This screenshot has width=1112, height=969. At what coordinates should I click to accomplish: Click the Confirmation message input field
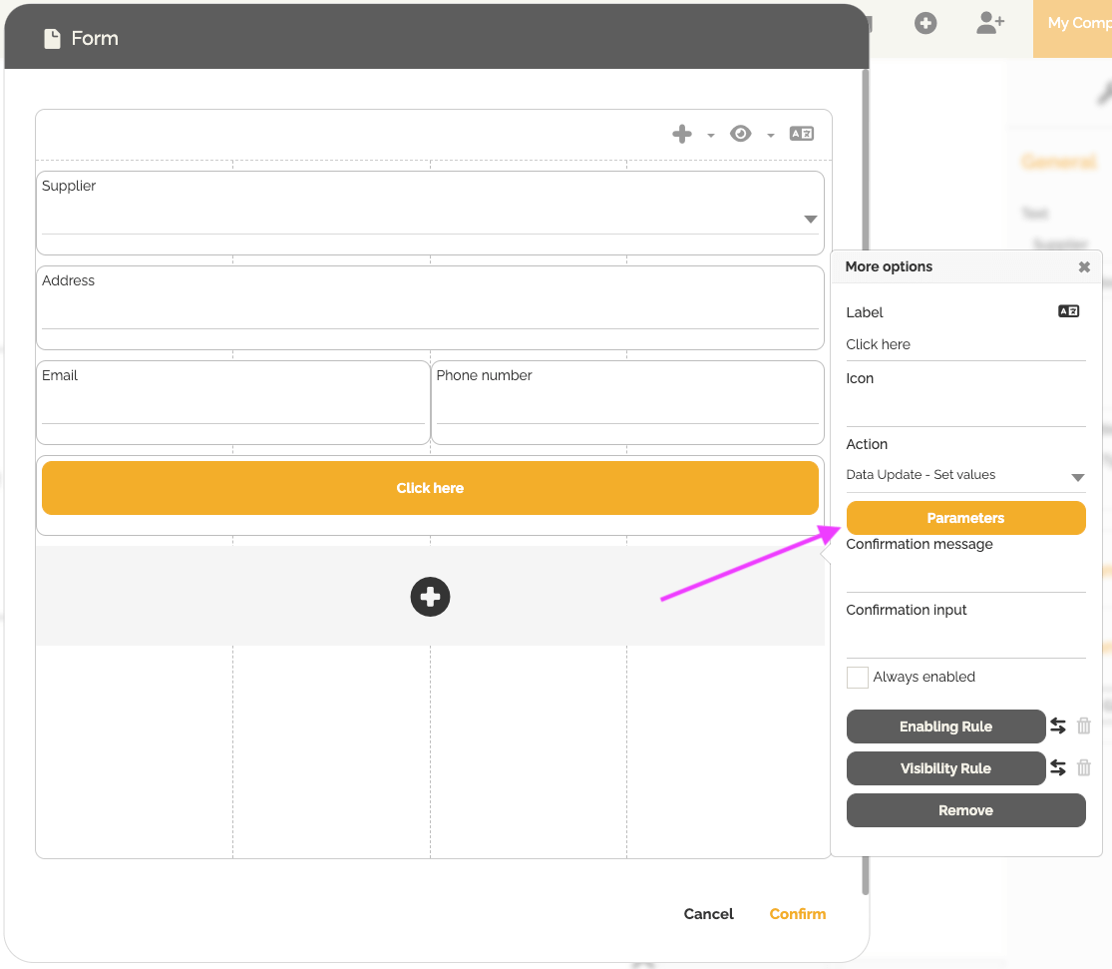pyautogui.click(x=965, y=576)
